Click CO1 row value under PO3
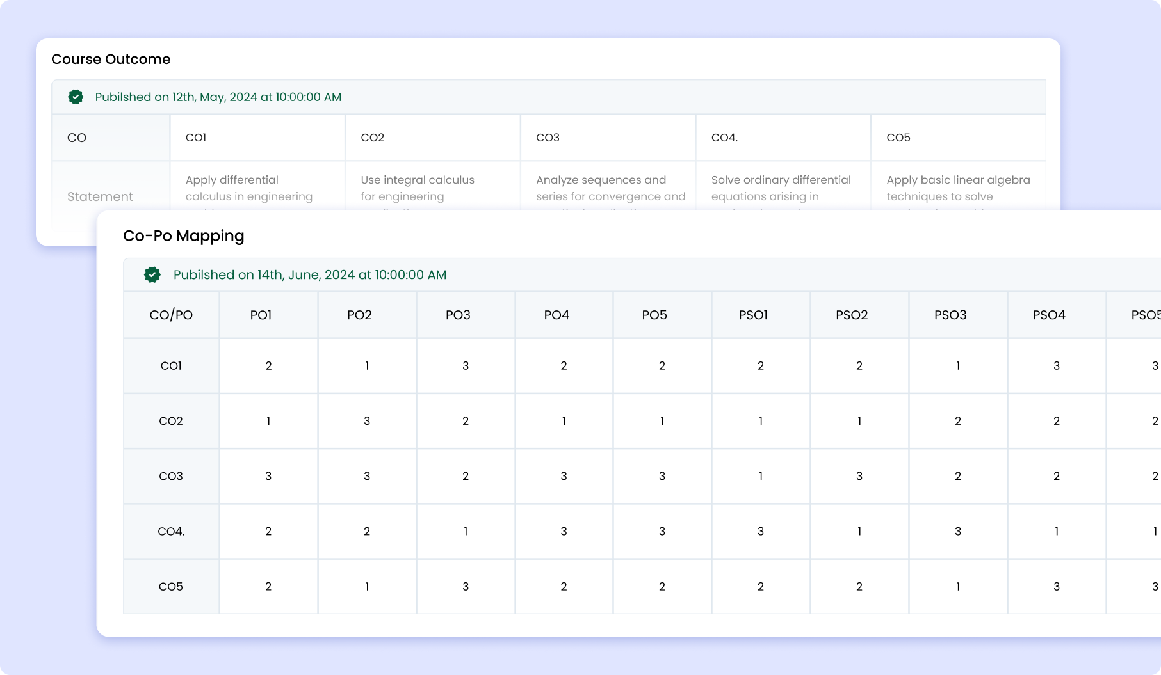 coord(466,366)
